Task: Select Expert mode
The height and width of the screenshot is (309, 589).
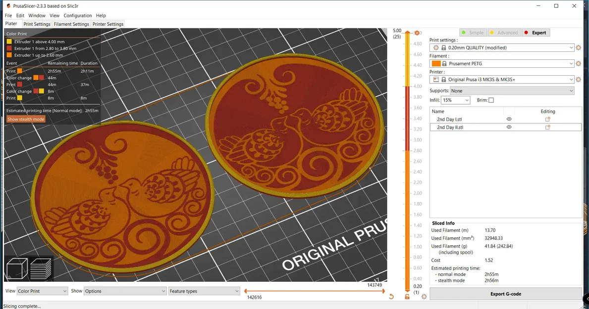Action: click(535, 33)
